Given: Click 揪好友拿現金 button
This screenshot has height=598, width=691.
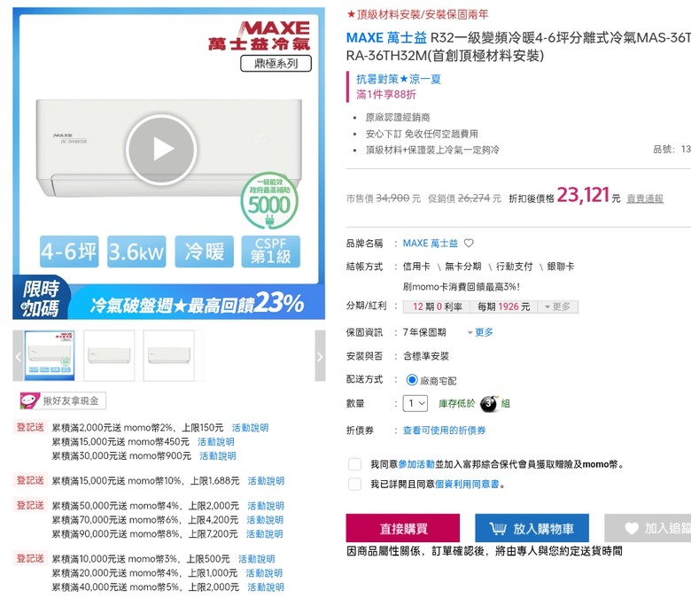Looking at the screenshot, I should click(63, 400).
